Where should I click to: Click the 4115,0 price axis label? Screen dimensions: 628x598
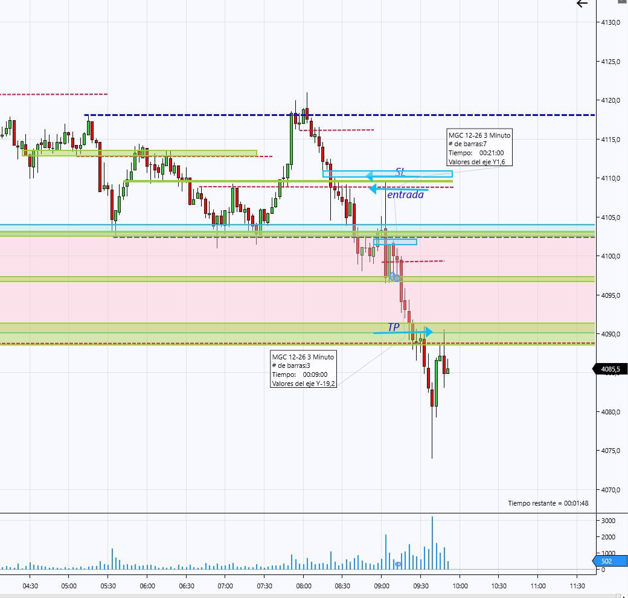(610, 140)
